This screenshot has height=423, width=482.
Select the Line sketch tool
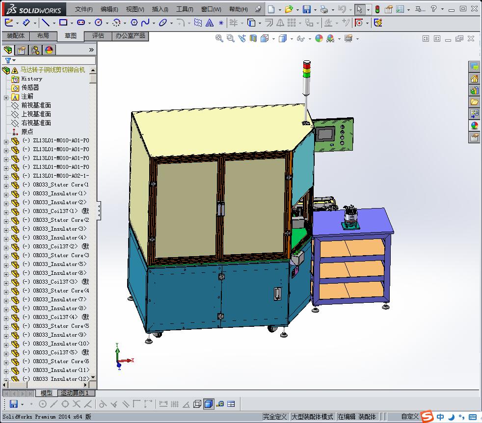(45, 23)
